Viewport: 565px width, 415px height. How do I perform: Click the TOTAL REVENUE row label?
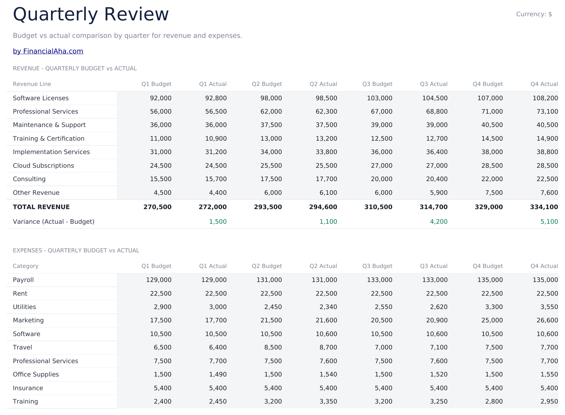pos(41,207)
